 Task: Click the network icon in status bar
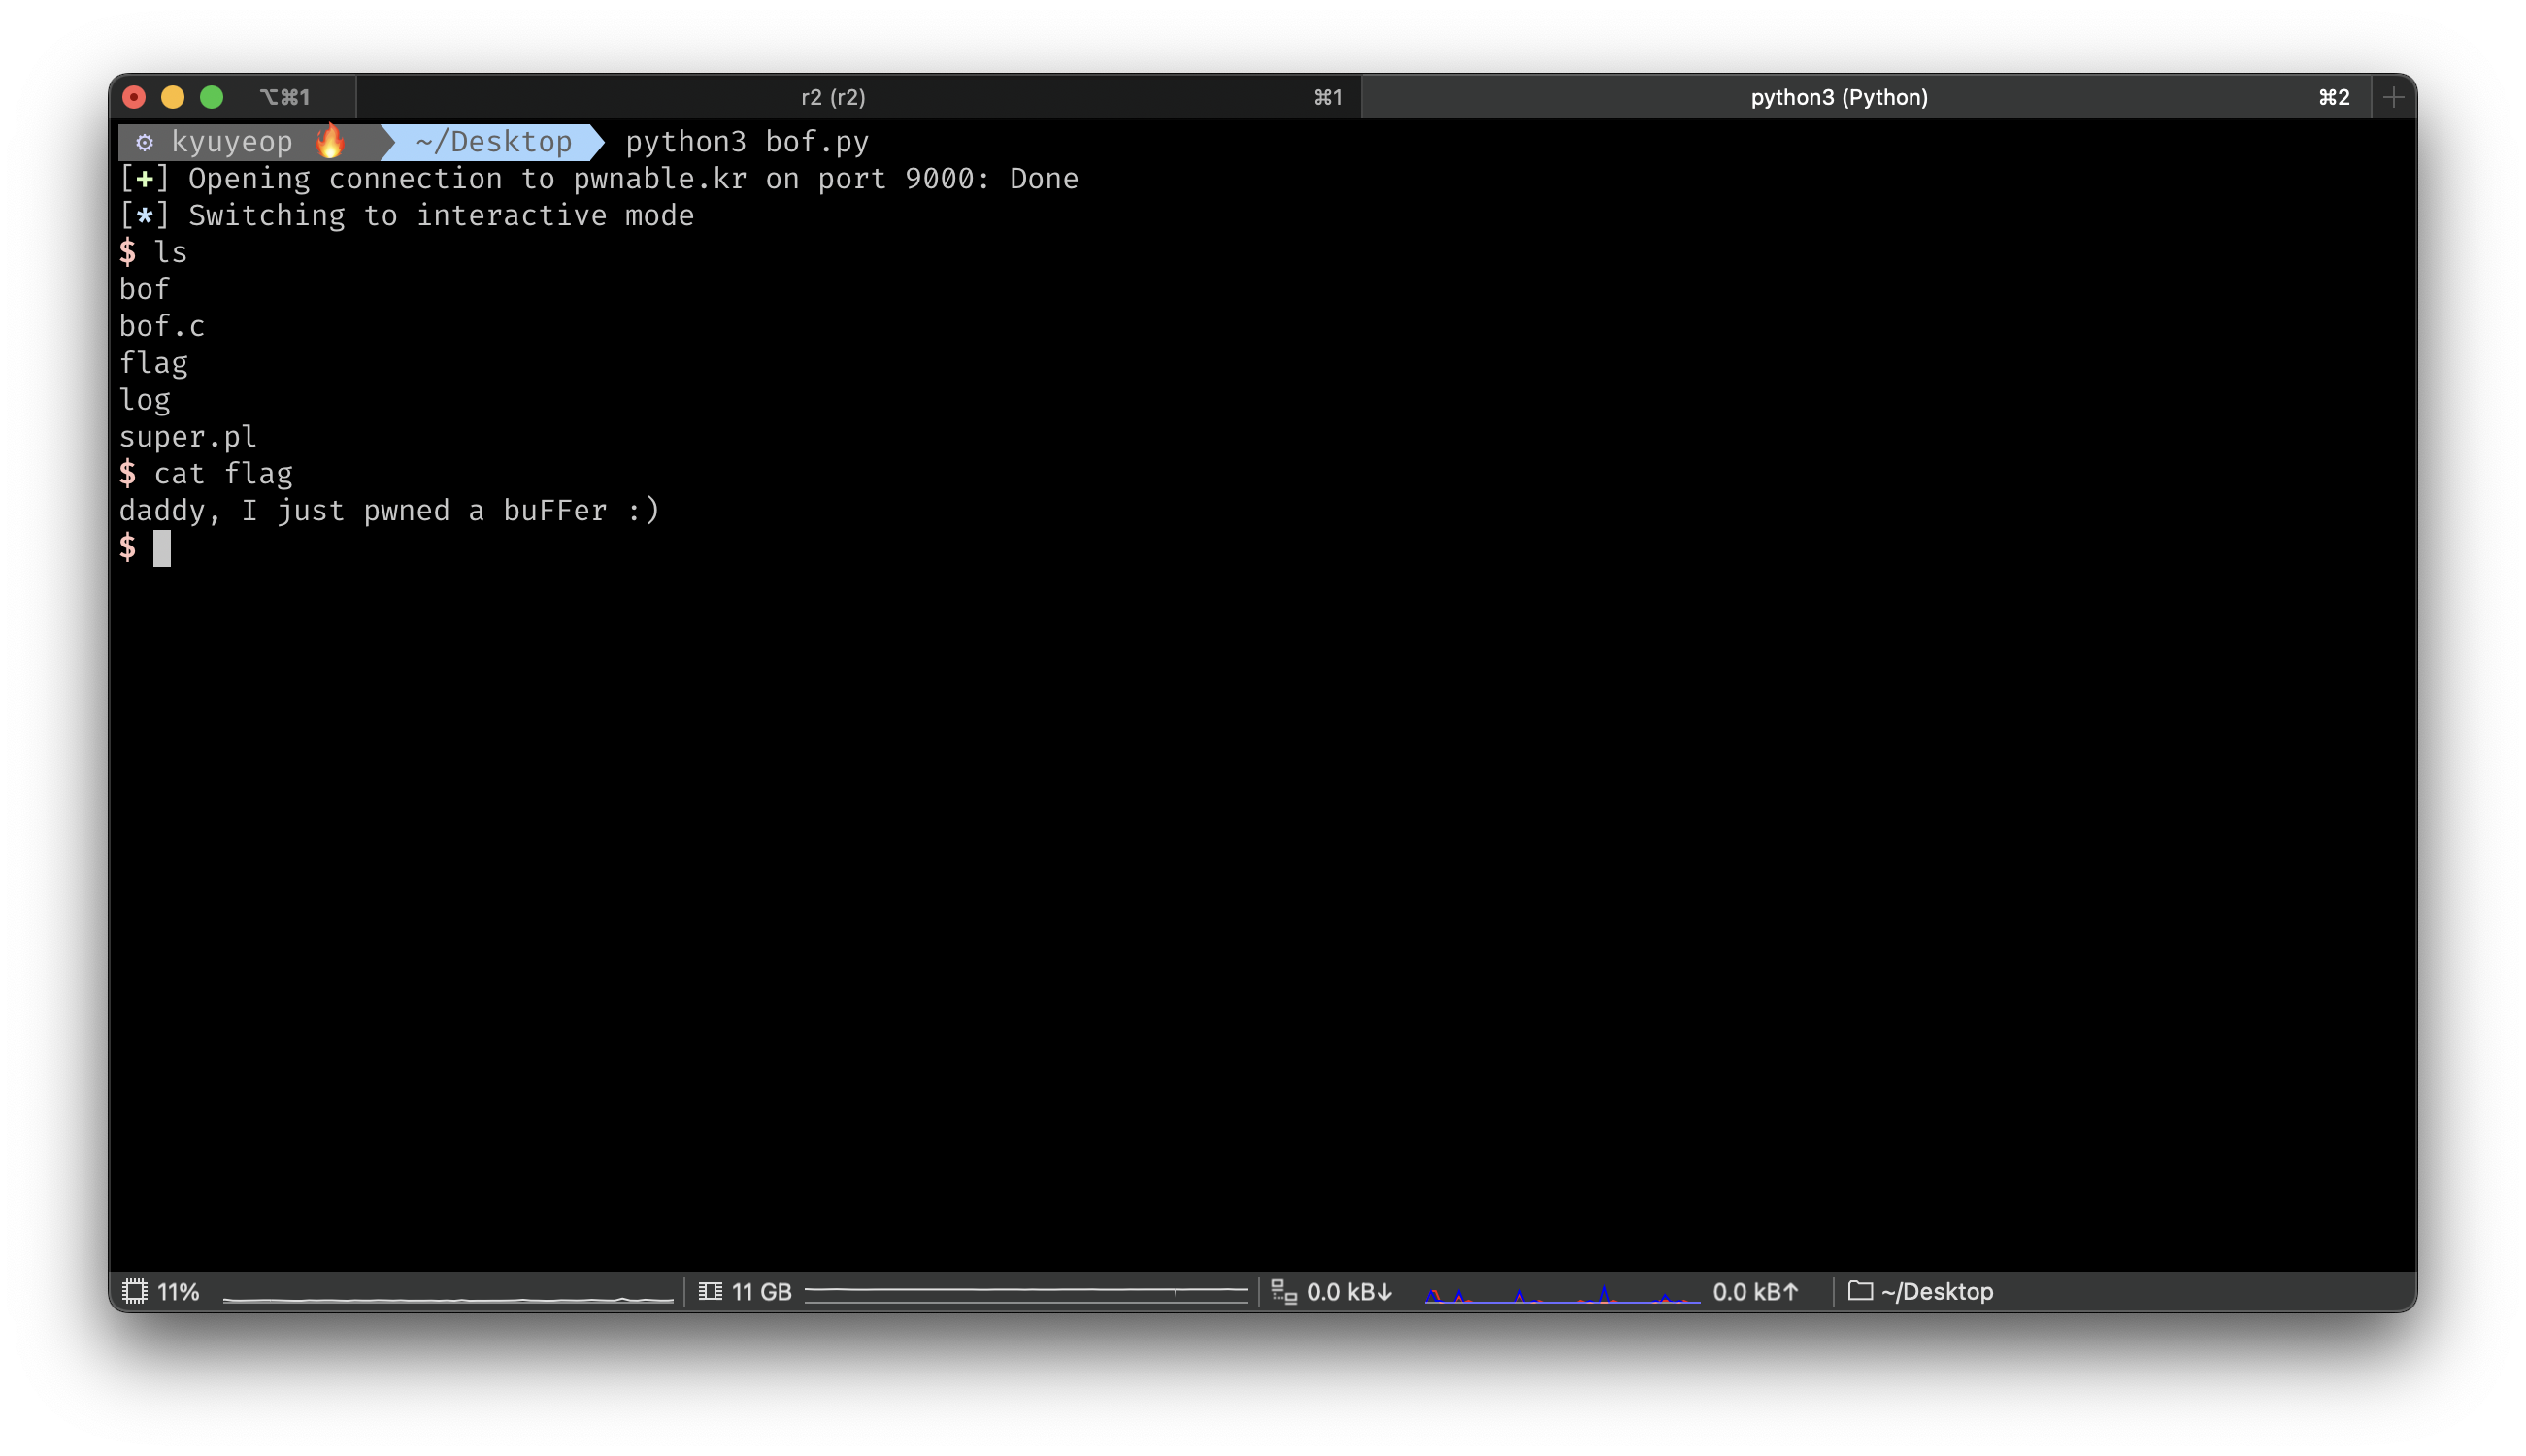1283,1291
